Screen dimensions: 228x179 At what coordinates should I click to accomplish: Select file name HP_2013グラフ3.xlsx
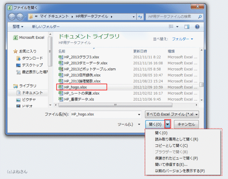click(82, 57)
